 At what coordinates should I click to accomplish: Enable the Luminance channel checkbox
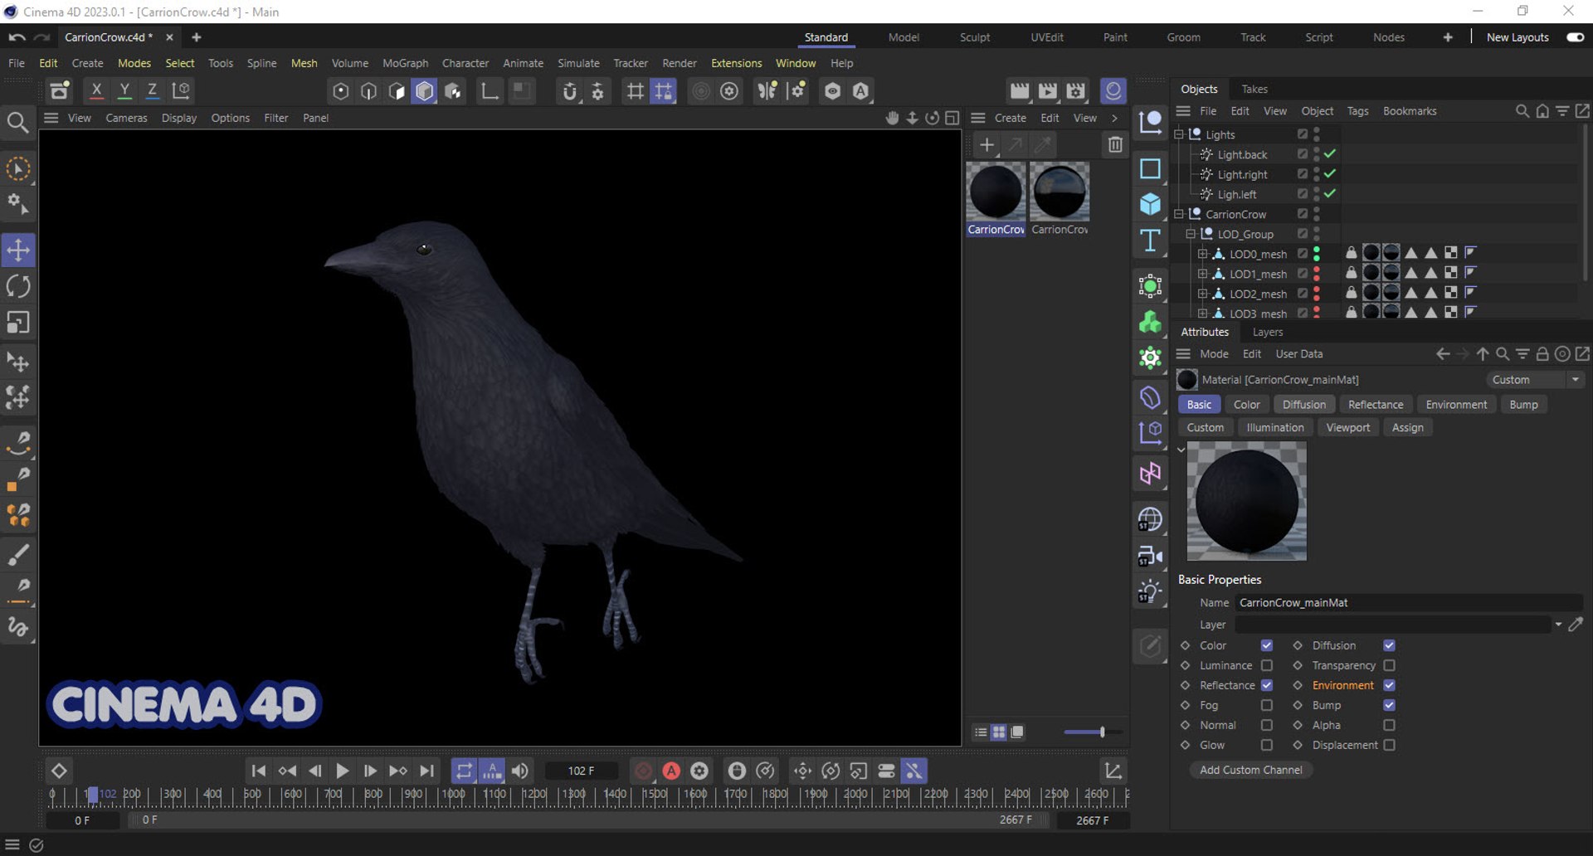(x=1266, y=665)
